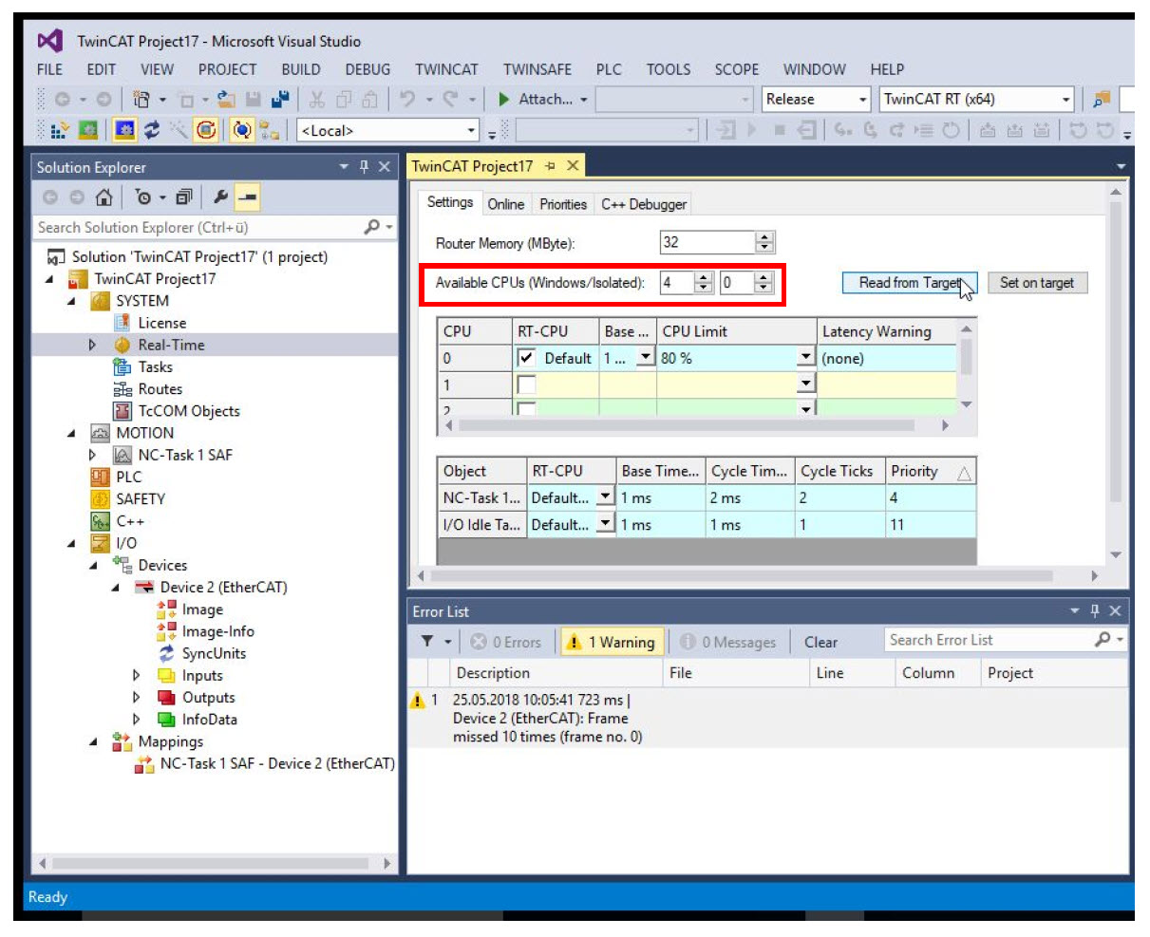Uncheck the RT-CPU checkbox for CPU 0

[x=526, y=358]
